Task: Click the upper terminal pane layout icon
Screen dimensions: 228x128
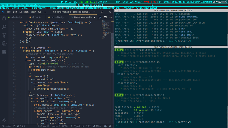Action: [116, 11]
